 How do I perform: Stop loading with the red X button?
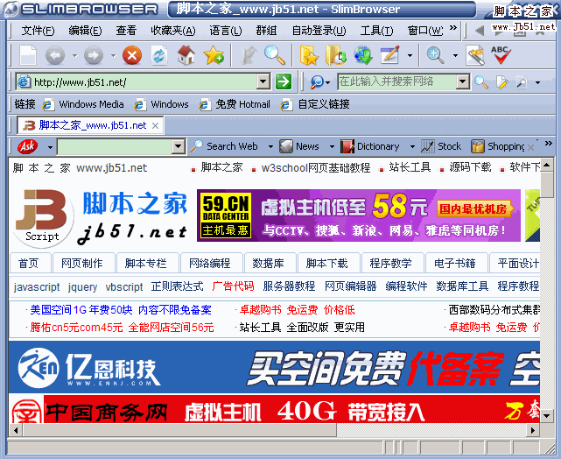tap(132, 55)
